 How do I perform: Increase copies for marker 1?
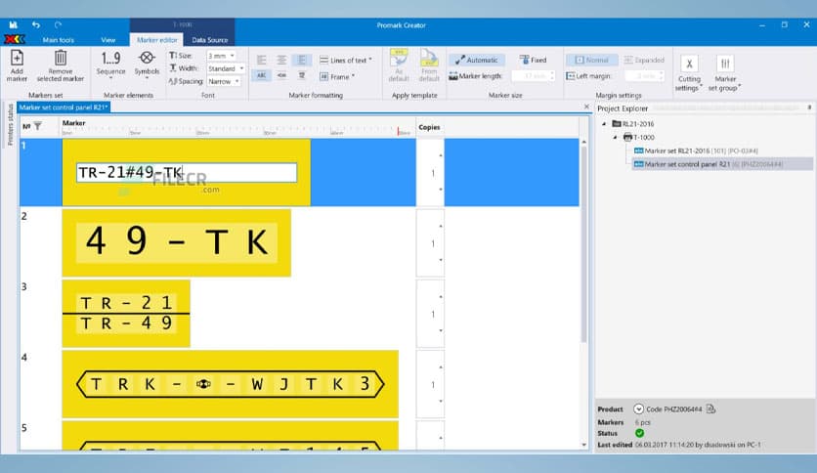point(441,155)
